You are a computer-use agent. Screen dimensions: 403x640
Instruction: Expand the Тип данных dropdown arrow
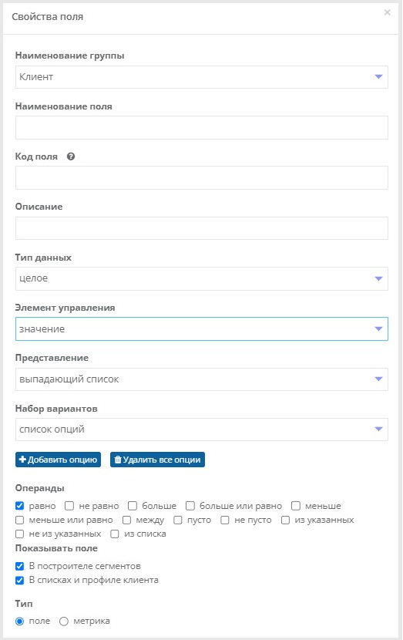click(x=378, y=279)
